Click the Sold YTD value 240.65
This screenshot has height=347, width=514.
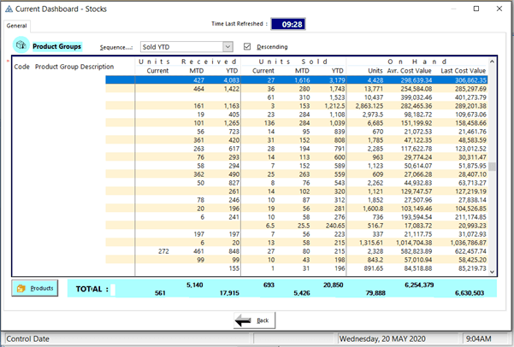click(335, 226)
